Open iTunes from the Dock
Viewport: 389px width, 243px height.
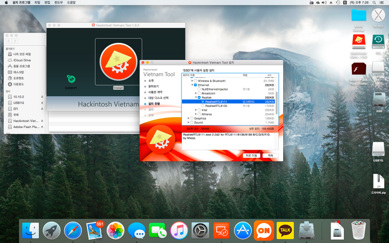pos(179,230)
